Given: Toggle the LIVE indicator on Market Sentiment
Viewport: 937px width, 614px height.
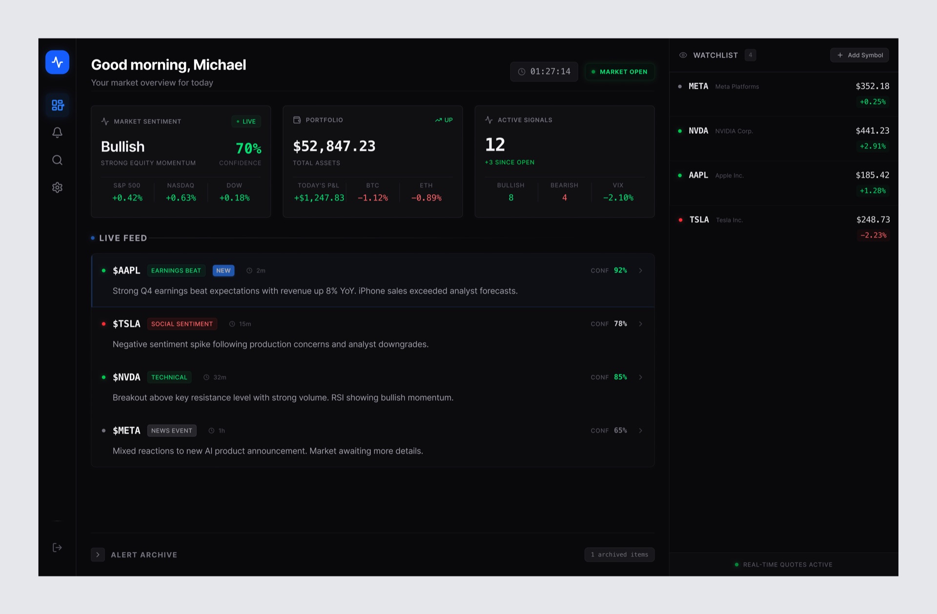Looking at the screenshot, I should [x=246, y=121].
